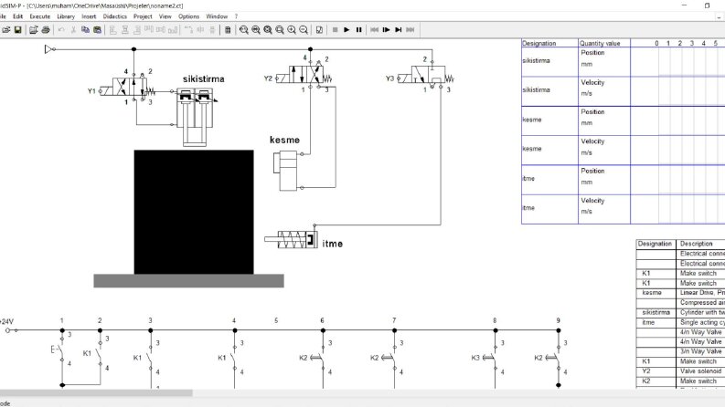The height and width of the screenshot is (407, 725).
Task: Open the Library menu
Action: [x=66, y=16]
